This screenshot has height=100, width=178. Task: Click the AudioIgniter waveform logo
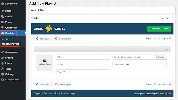pyautogui.click(x=49, y=29)
